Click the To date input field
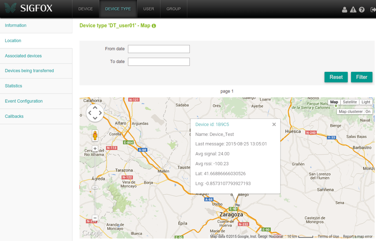This screenshot has height=241, width=376. (159, 62)
